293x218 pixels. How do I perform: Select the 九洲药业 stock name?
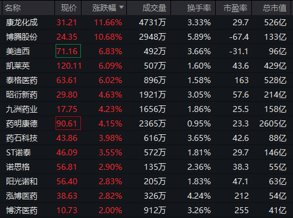[22, 109]
